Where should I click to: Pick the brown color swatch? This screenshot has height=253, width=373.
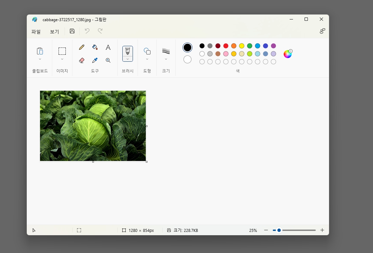(x=218, y=54)
